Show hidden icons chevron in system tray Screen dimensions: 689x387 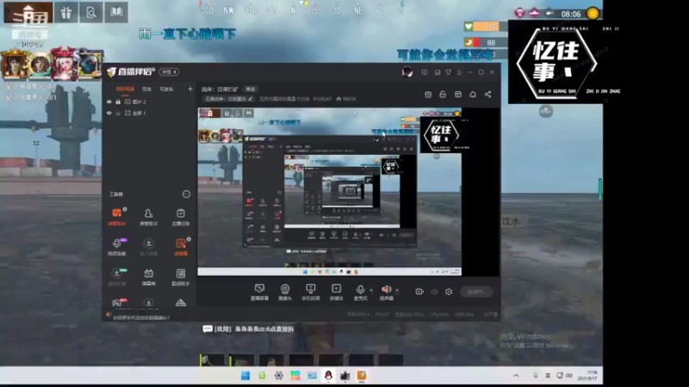point(516,376)
